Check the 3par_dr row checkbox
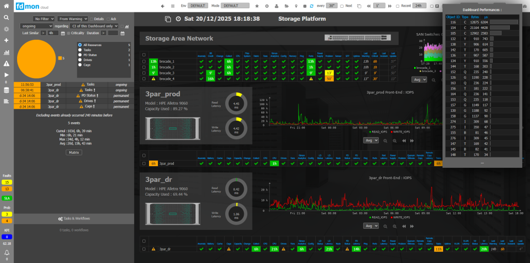This screenshot has width=530, height=263. [x=144, y=249]
